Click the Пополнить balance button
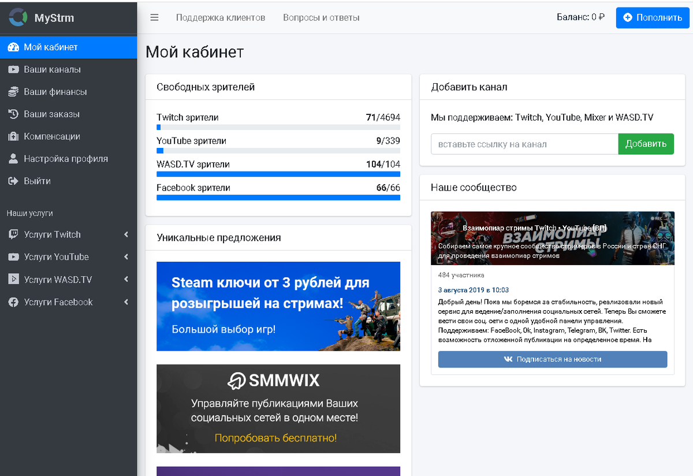Screen dimensions: 693x476 [x=653, y=17]
